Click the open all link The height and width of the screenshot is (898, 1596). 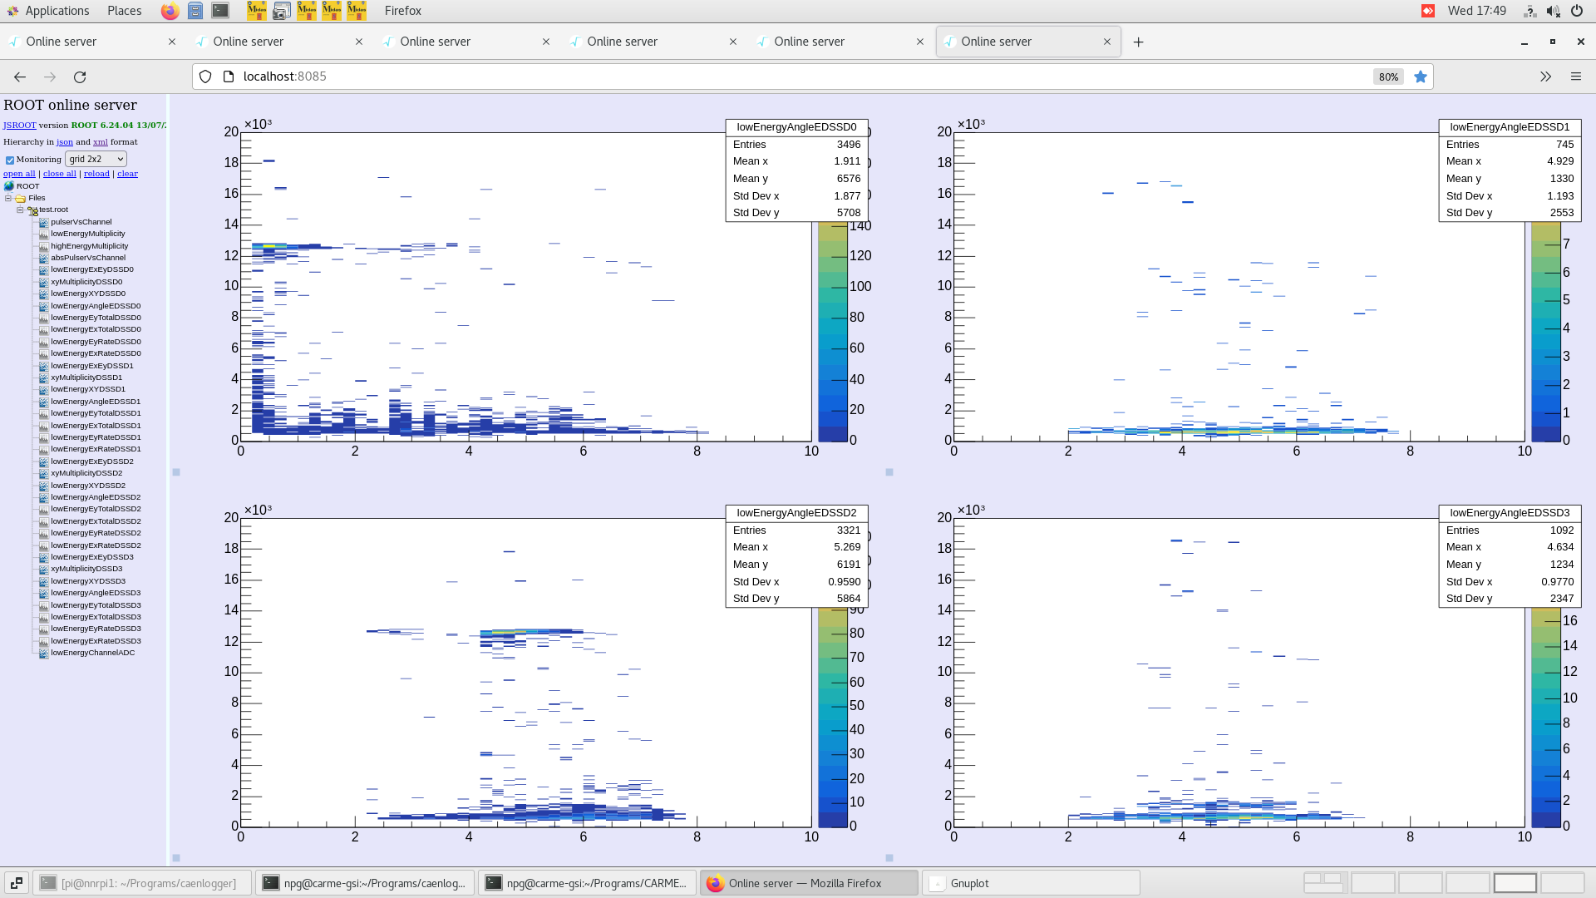click(18, 173)
